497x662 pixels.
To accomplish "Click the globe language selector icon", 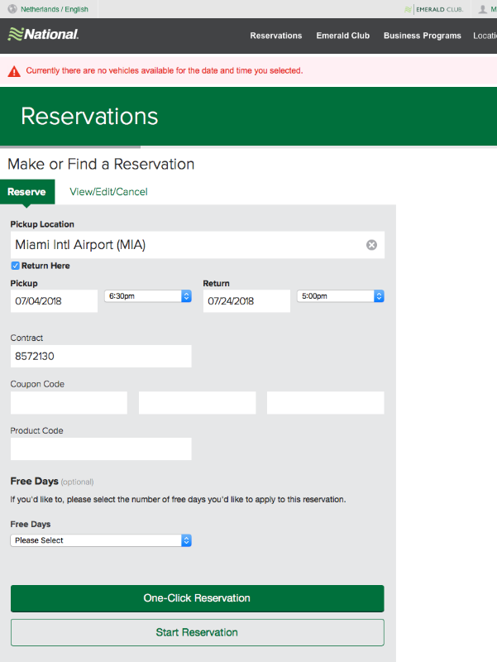I will (x=12, y=9).
